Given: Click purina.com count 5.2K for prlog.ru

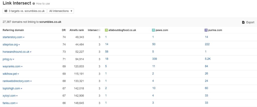Looking at the screenshot, I should [x=208, y=59].
